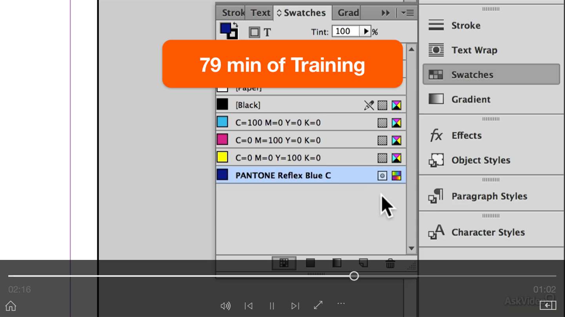Screen dimensions: 565x317
Task: Select the C=100 M=0 Y=0 K=0 swatch
Action: pyautogui.click(x=311, y=122)
